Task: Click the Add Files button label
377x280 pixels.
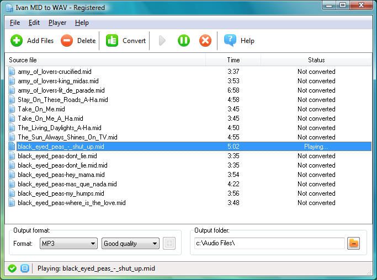Action: (x=40, y=41)
